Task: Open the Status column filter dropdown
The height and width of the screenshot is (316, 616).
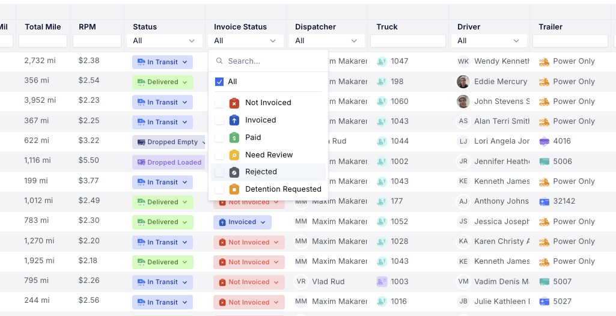Action: click(164, 41)
